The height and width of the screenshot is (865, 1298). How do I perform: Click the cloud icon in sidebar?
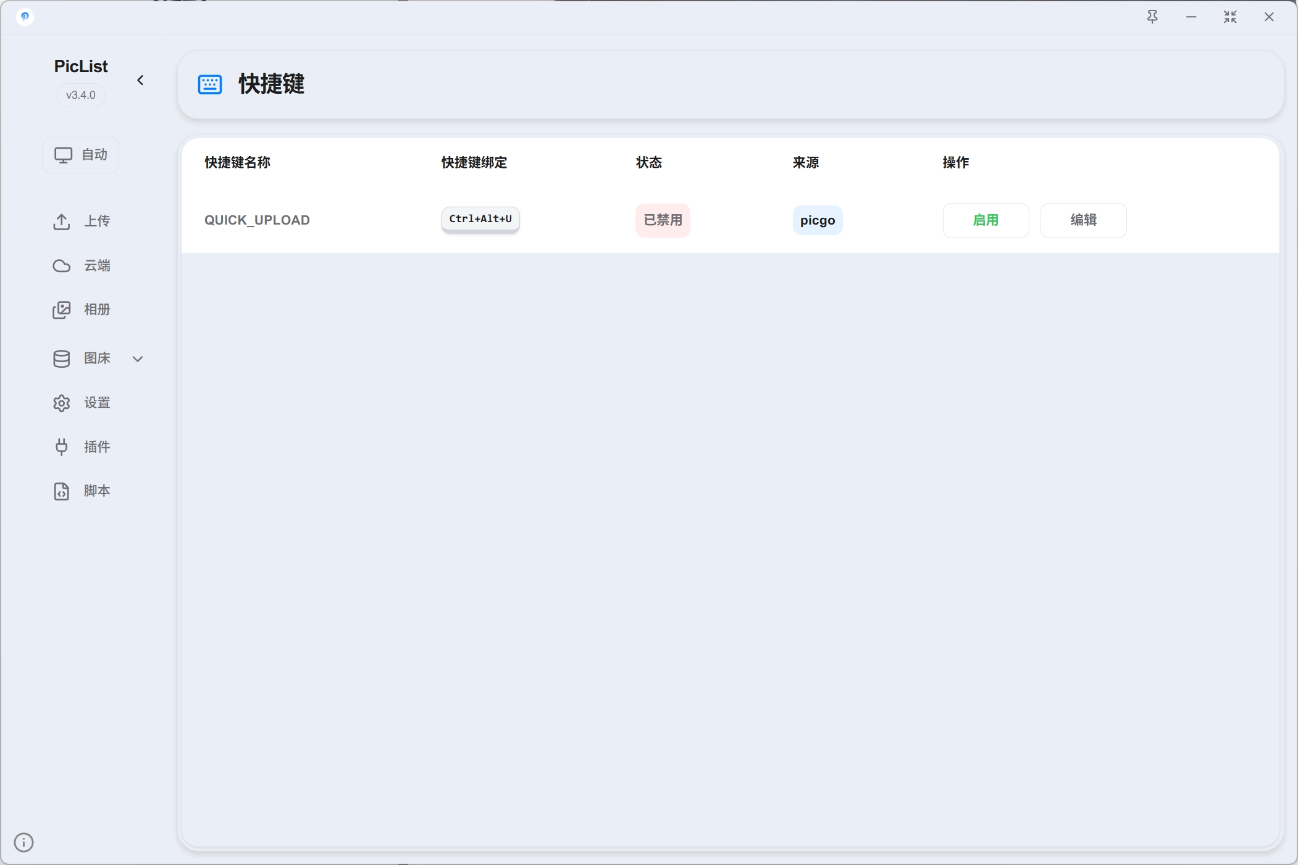(62, 266)
